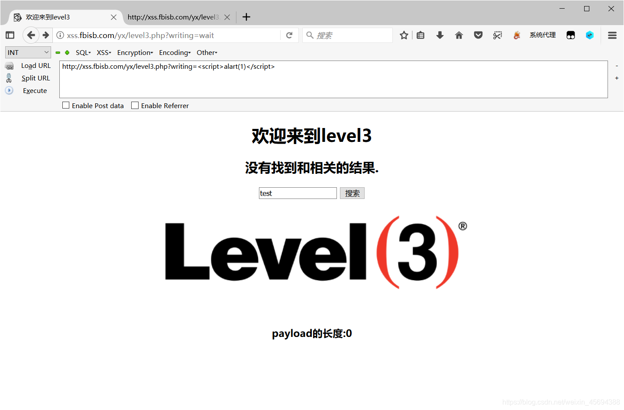Open the INT type dropdown
Screen dimensions: 624x410
coord(28,52)
